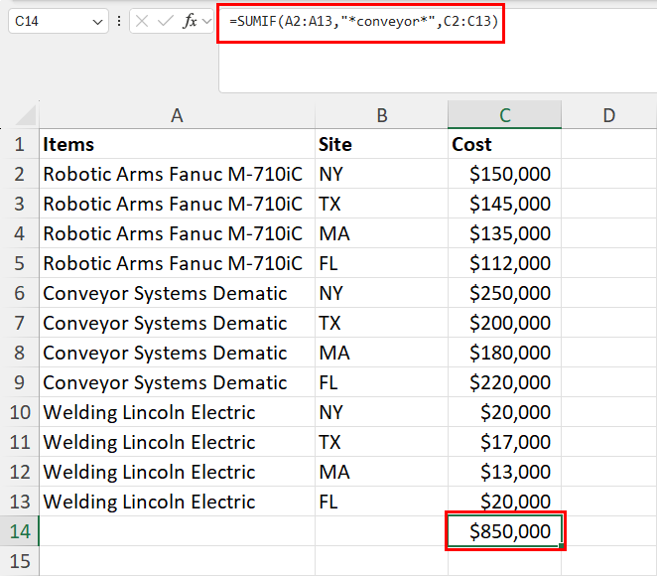Click the $850,000 total cell
Image resolution: width=657 pixels, height=576 pixels.
(x=504, y=531)
